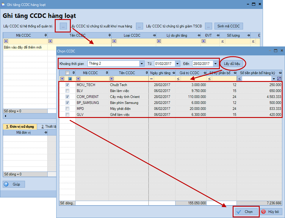This screenshot has width=285, height=218.
Task: Tick the Máy phát điện (MPD) checkbox
Action: (68, 109)
